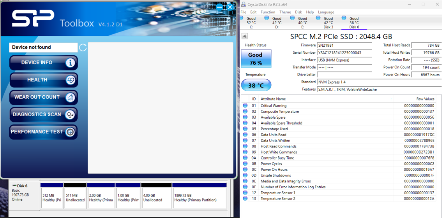
Task: Click the stethoscope icon on Diagnostics Scan
Action: pyautogui.click(x=70, y=115)
